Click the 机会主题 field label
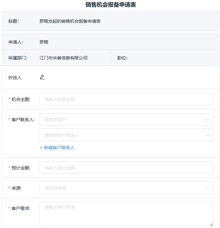Viewport: 220px width, 228px height. tap(21, 99)
